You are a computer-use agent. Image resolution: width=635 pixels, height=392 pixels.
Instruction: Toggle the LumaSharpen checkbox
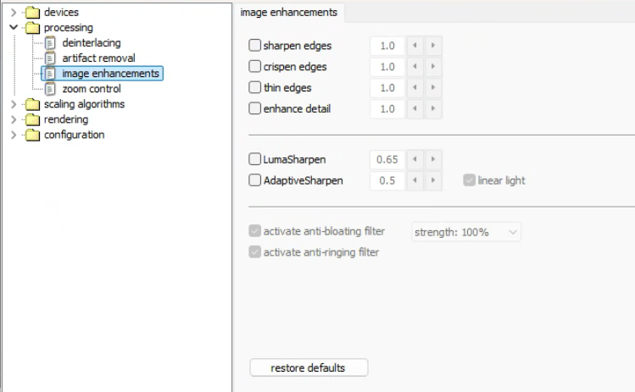254,158
